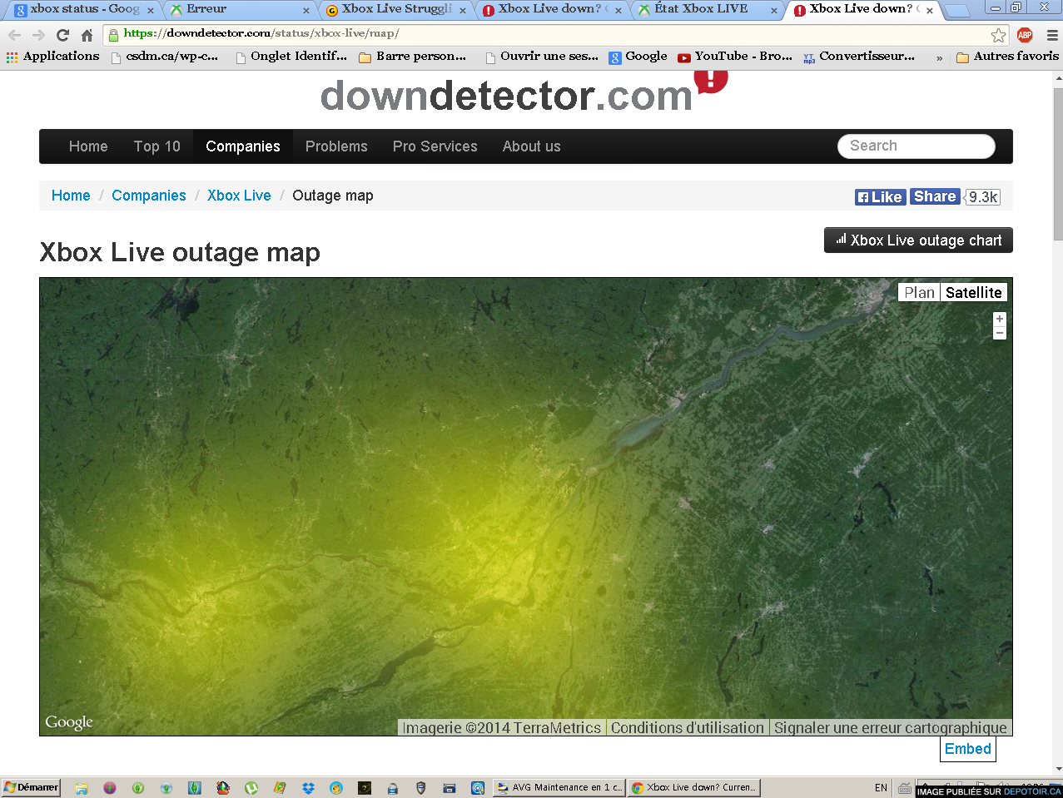Open the Home item in the site navigation bar
The width and height of the screenshot is (1063, 798).
click(88, 146)
